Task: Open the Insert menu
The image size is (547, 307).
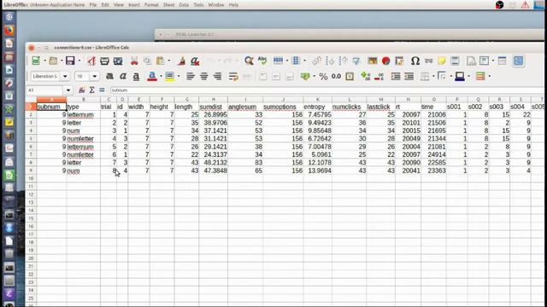Action: 134,5
